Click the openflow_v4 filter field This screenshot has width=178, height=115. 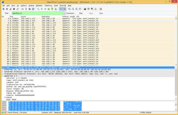pyautogui.click(x=37, y=13)
